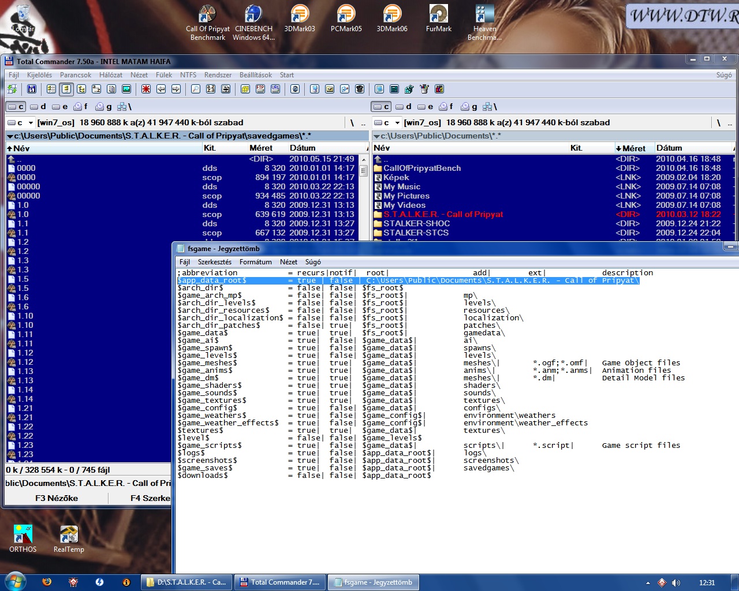
Task: Go up with right panel '..' button
Action: tap(730, 122)
